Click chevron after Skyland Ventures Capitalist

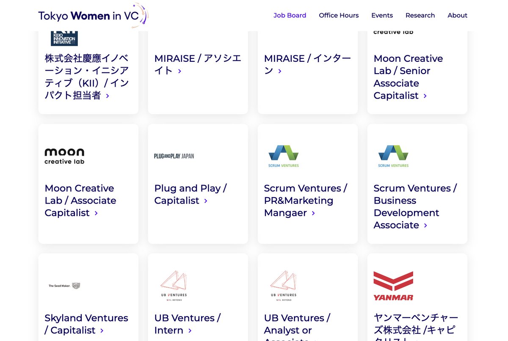(102, 330)
